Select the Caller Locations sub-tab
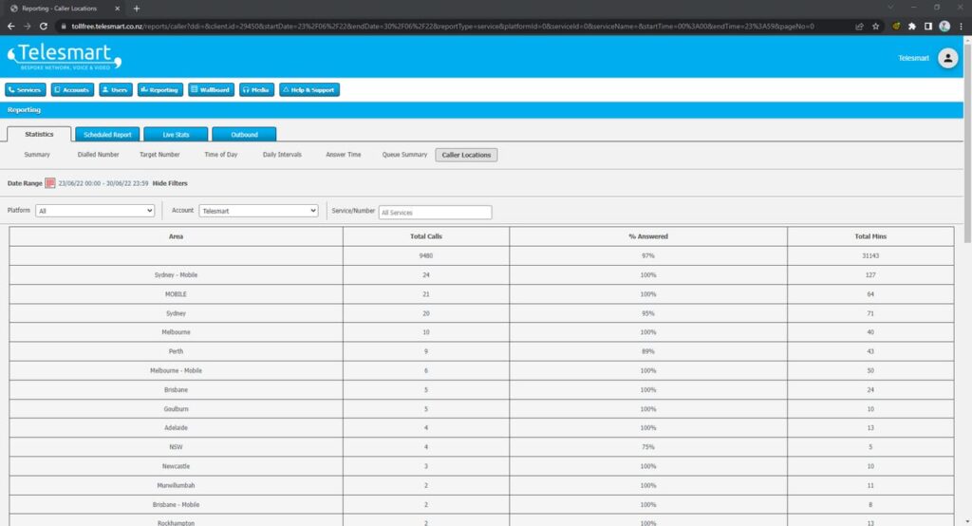Screen dimensions: 972x526 tap(466, 155)
